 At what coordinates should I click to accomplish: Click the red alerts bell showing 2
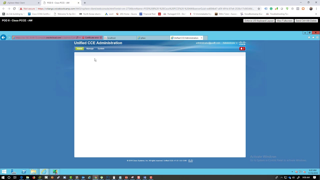pos(242,49)
